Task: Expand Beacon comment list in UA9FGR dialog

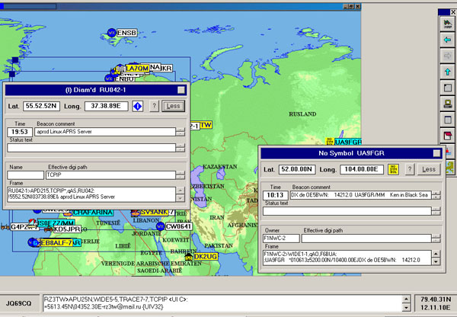Action: click(436, 195)
